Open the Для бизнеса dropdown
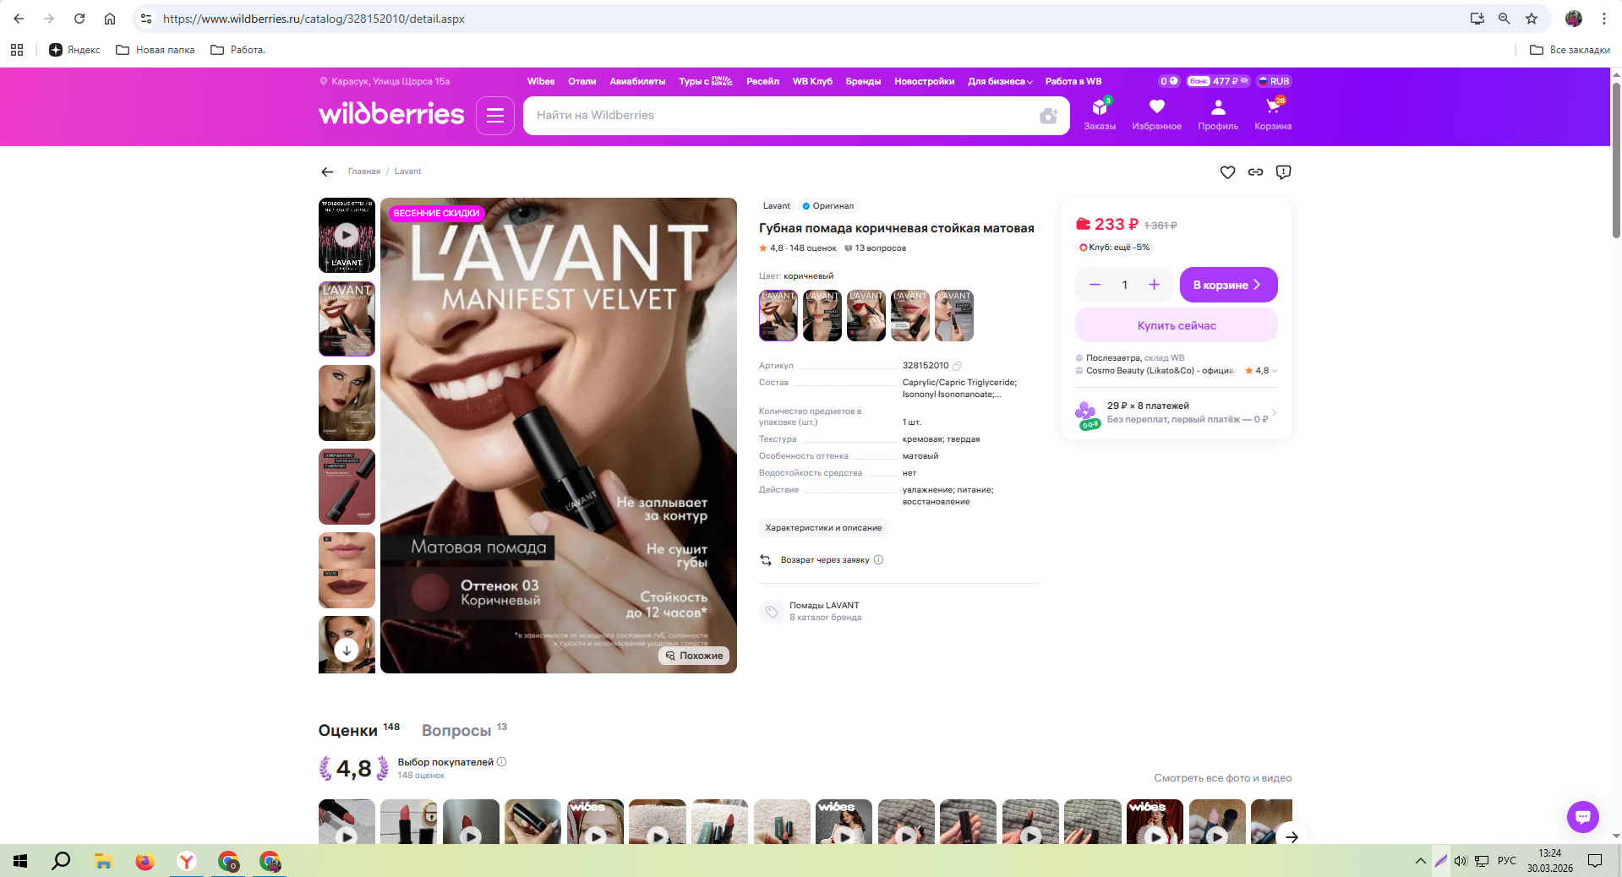Image resolution: width=1622 pixels, height=877 pixels. [x=1000, y=82]
